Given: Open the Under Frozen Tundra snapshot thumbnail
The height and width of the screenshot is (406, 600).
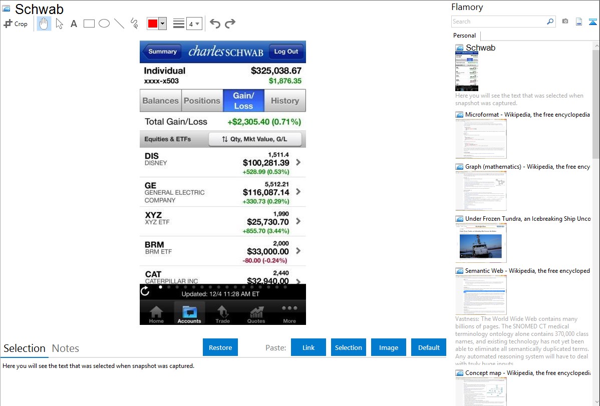Looking at the screenshot, I should coord(481,243).
